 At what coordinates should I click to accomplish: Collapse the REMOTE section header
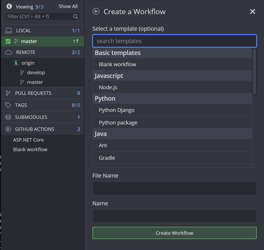pyautogui.click(x=25, y=53)
